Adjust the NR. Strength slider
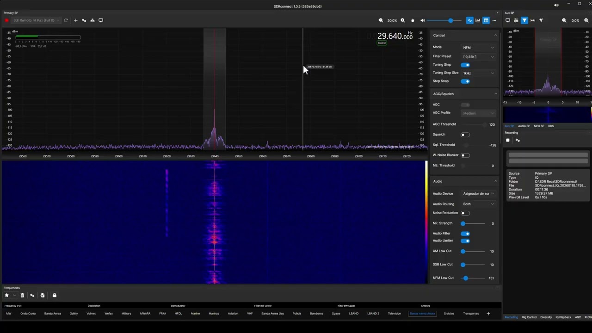This screenshot has height=333, width=592. (473, 224)
